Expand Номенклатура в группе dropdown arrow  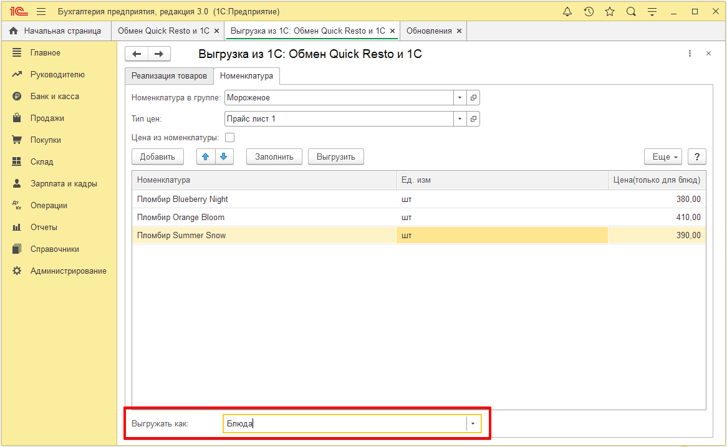[460, 98]
